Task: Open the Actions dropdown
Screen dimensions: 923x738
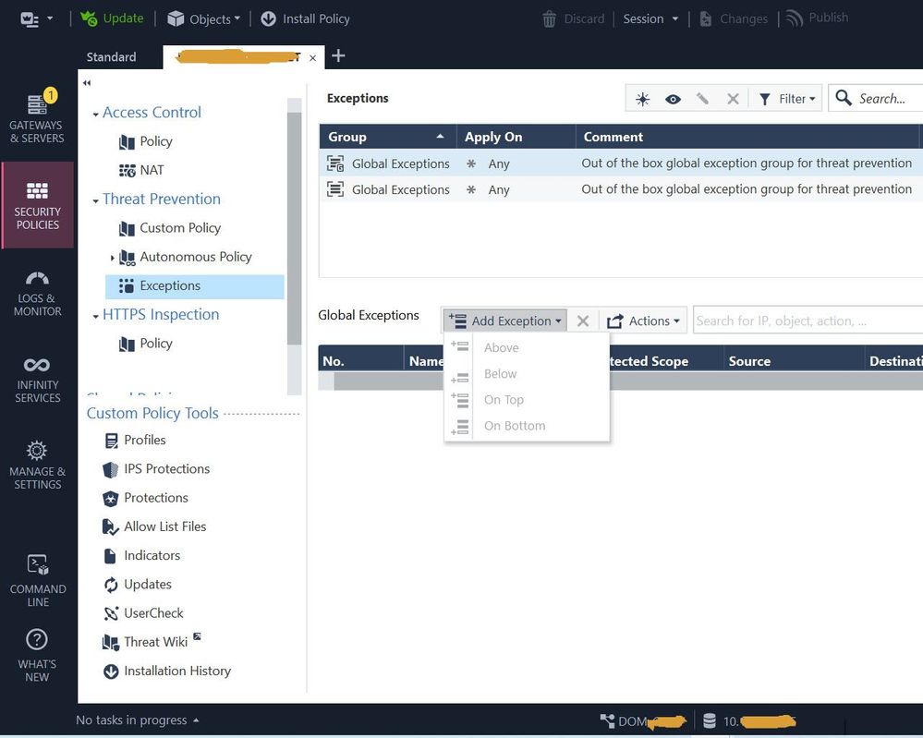Action: click(x=644, y=321)
